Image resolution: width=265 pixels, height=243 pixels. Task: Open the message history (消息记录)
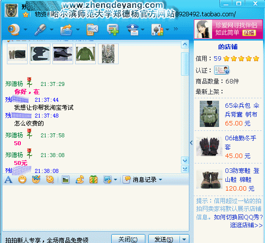(x=139, y=179)
